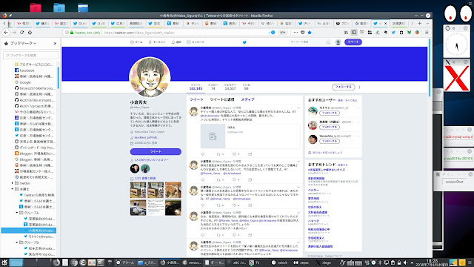Viewport: 474px width, 267px height.
Task: Expand hidden system tray icons arrow
Action: (412, 263)
